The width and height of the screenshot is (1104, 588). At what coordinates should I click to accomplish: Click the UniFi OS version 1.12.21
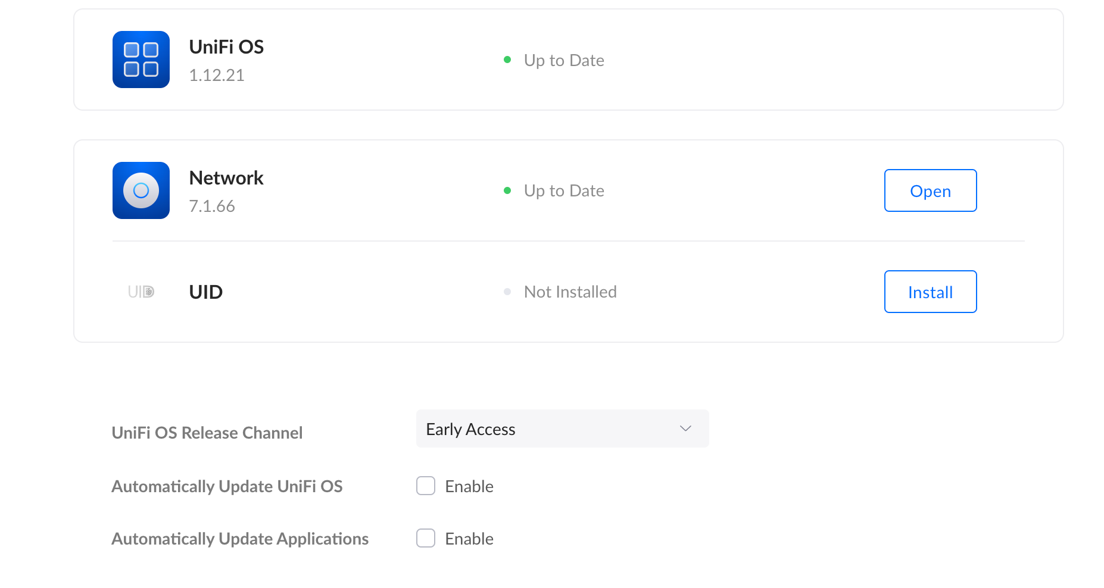pos(217,75)
